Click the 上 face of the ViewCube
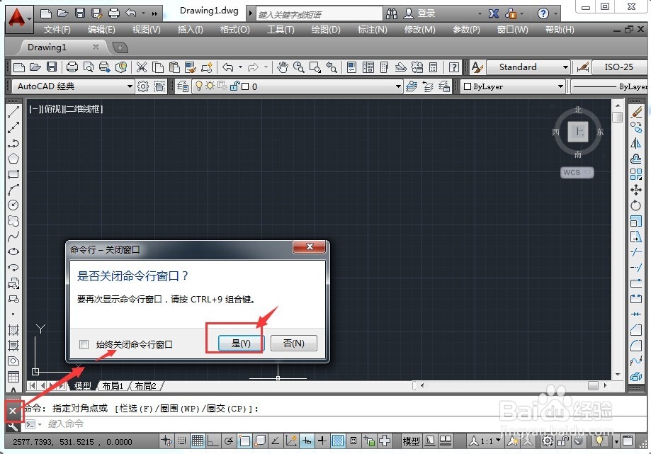This screenshot has height=454, width=651. tap(578, 132)
